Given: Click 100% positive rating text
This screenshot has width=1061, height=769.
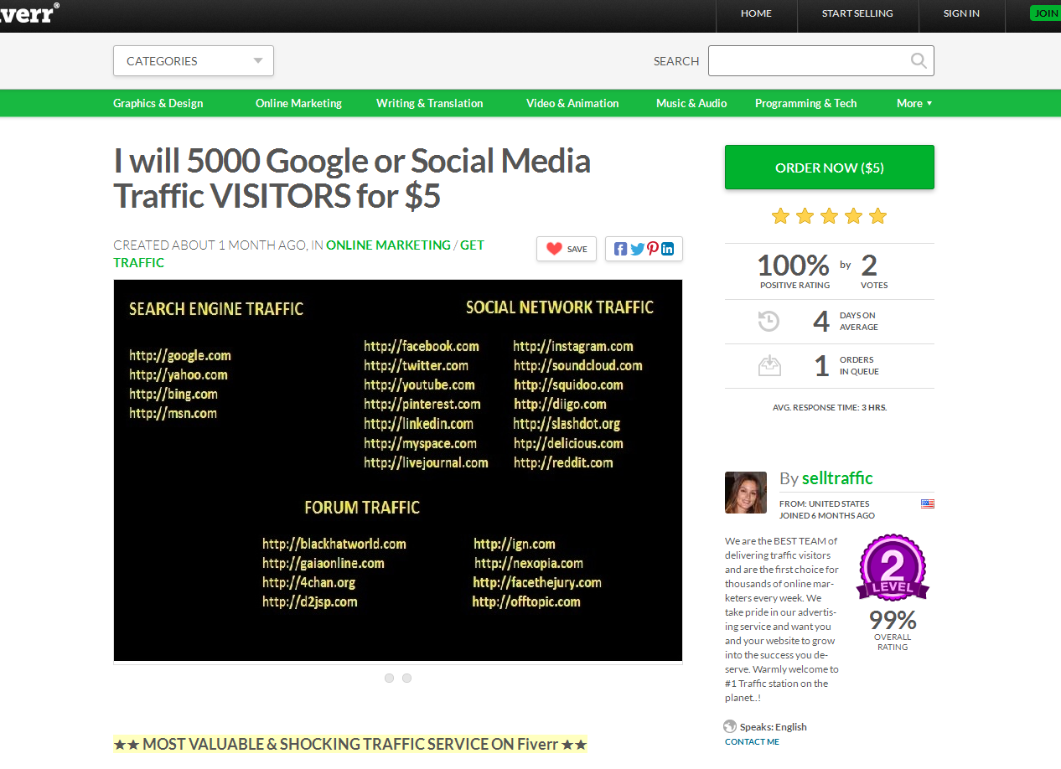Looking at the screenshot, I should tap(794, 271).
